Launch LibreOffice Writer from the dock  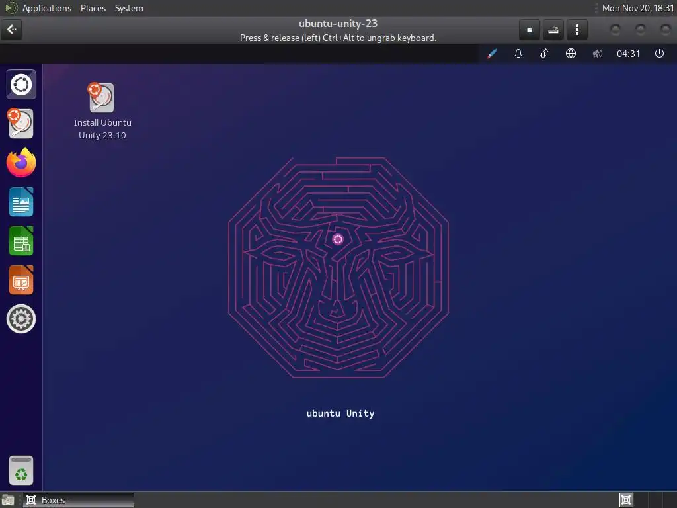(x=21, y=202)
